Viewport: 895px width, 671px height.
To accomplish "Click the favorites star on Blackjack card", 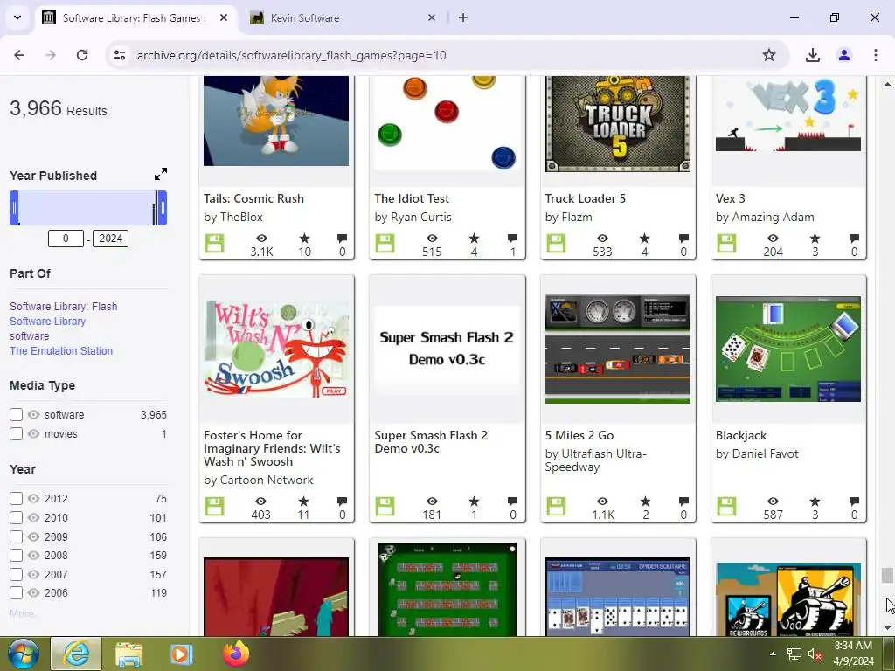I will coord(815,501).
